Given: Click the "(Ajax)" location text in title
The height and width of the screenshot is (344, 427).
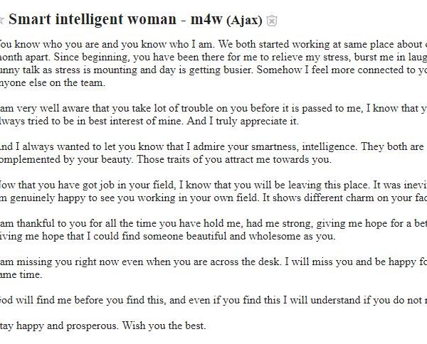Looking at the screenshot, I should tap(245, 18).
